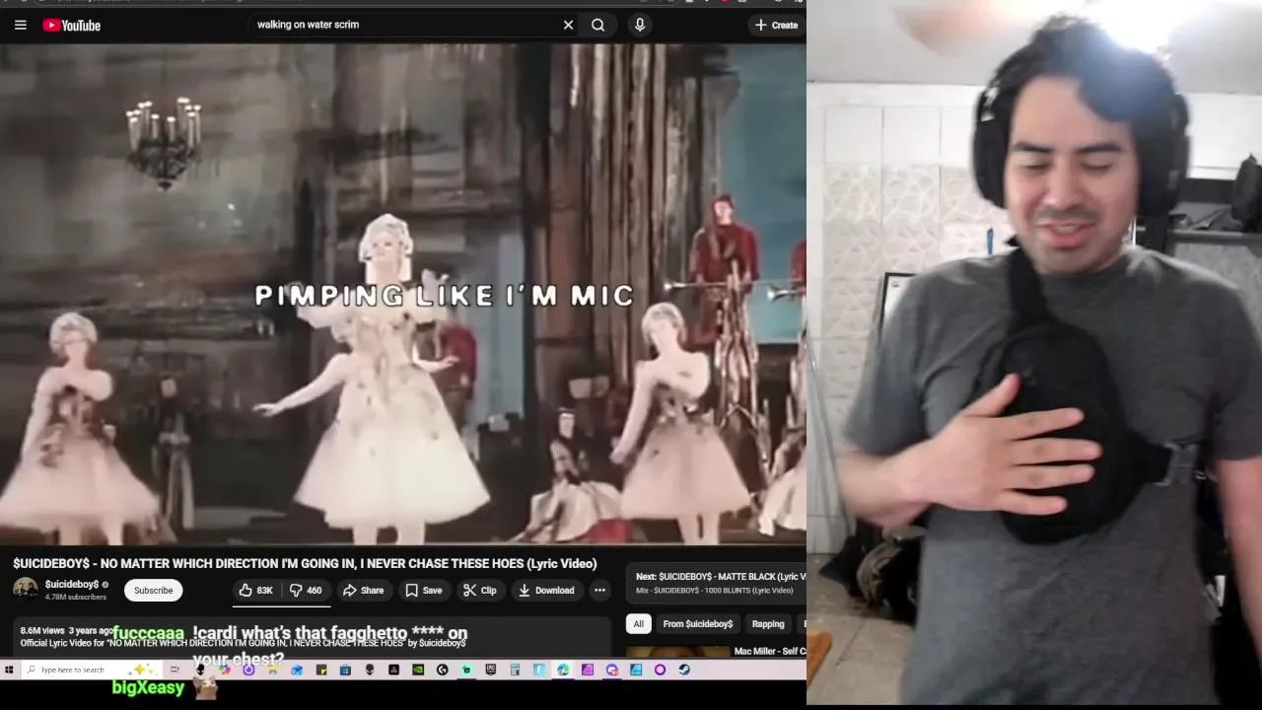The width and height of the screenshot is (1262, 710).
Task: Open the Alienware alien-head taskbar icon
Action: tap(370, 670)
